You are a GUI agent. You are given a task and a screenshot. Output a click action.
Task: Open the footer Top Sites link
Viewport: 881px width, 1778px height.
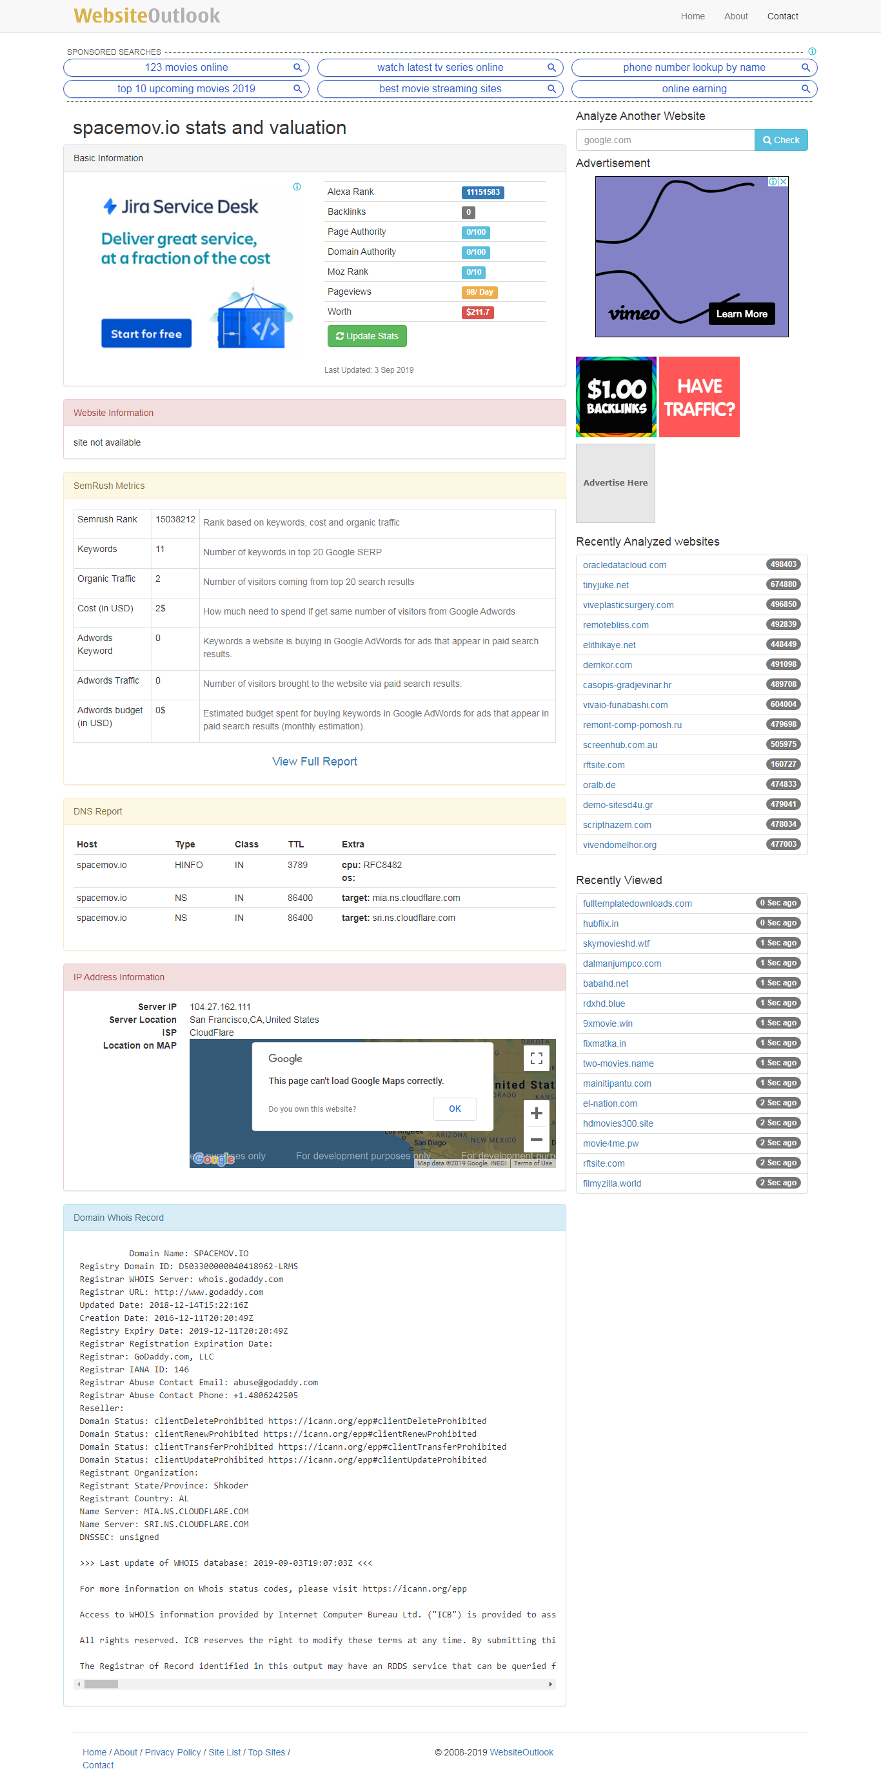tap(266, 1752)
